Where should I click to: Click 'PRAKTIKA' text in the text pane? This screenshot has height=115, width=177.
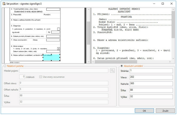[126, 17]
